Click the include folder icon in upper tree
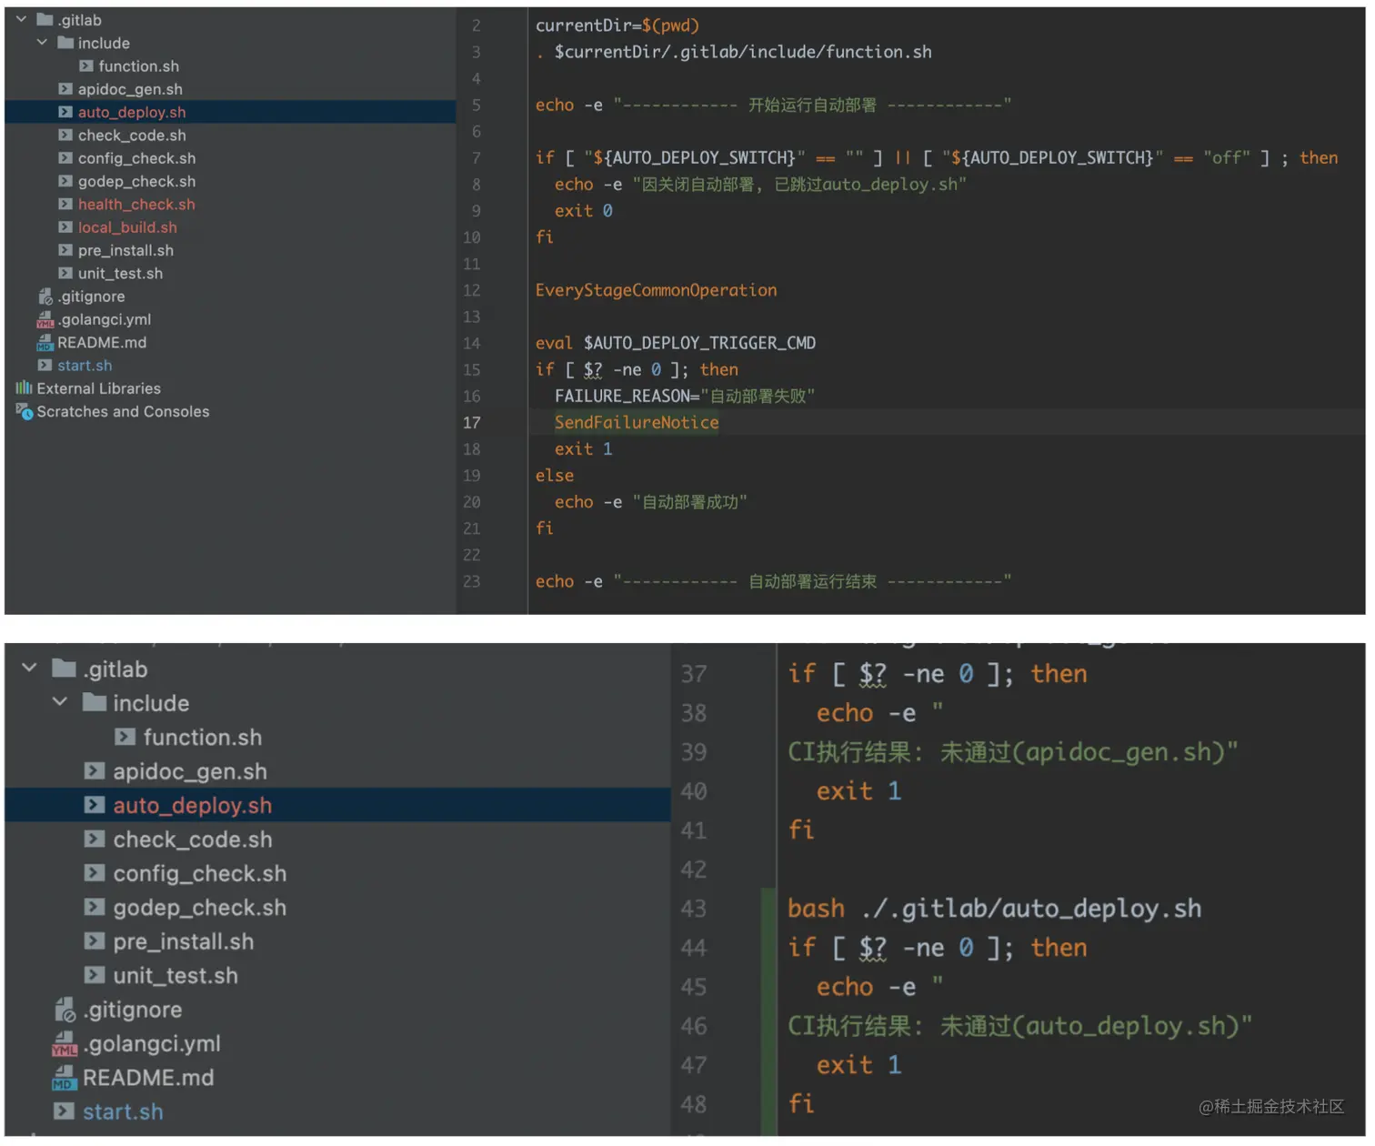 (65, 43)
